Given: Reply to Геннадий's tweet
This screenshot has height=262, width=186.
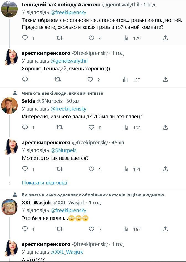Looking at the screenshot, I should (x=25, y=38).
